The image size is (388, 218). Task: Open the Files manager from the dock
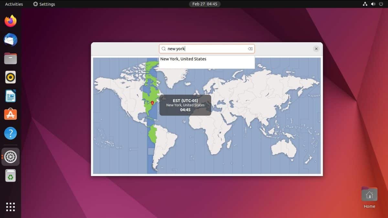10,58
